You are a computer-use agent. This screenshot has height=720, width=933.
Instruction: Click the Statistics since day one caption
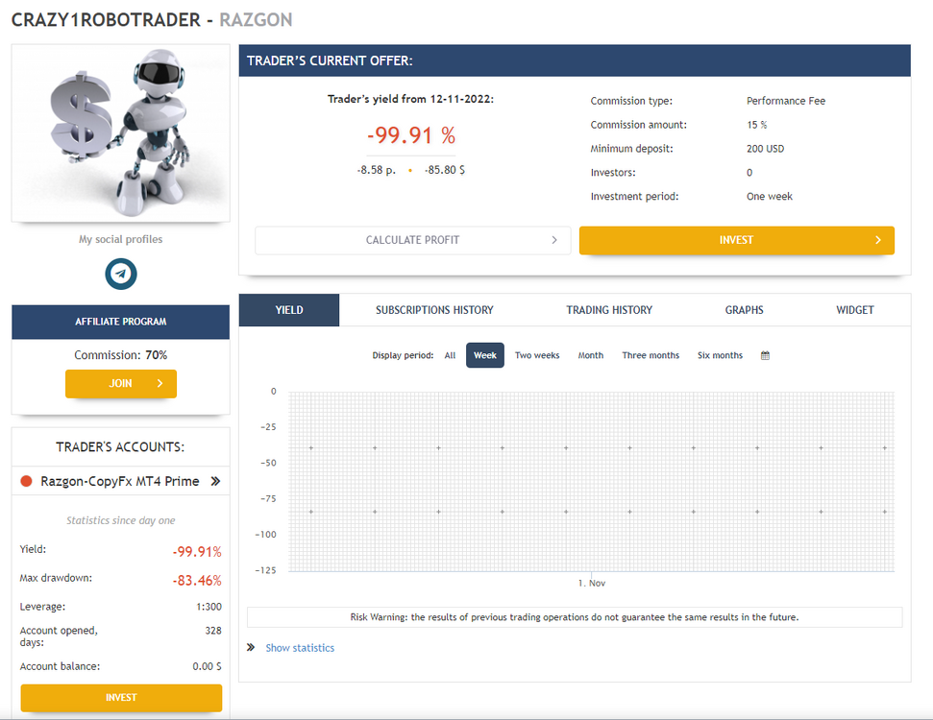tap(121, 520)
